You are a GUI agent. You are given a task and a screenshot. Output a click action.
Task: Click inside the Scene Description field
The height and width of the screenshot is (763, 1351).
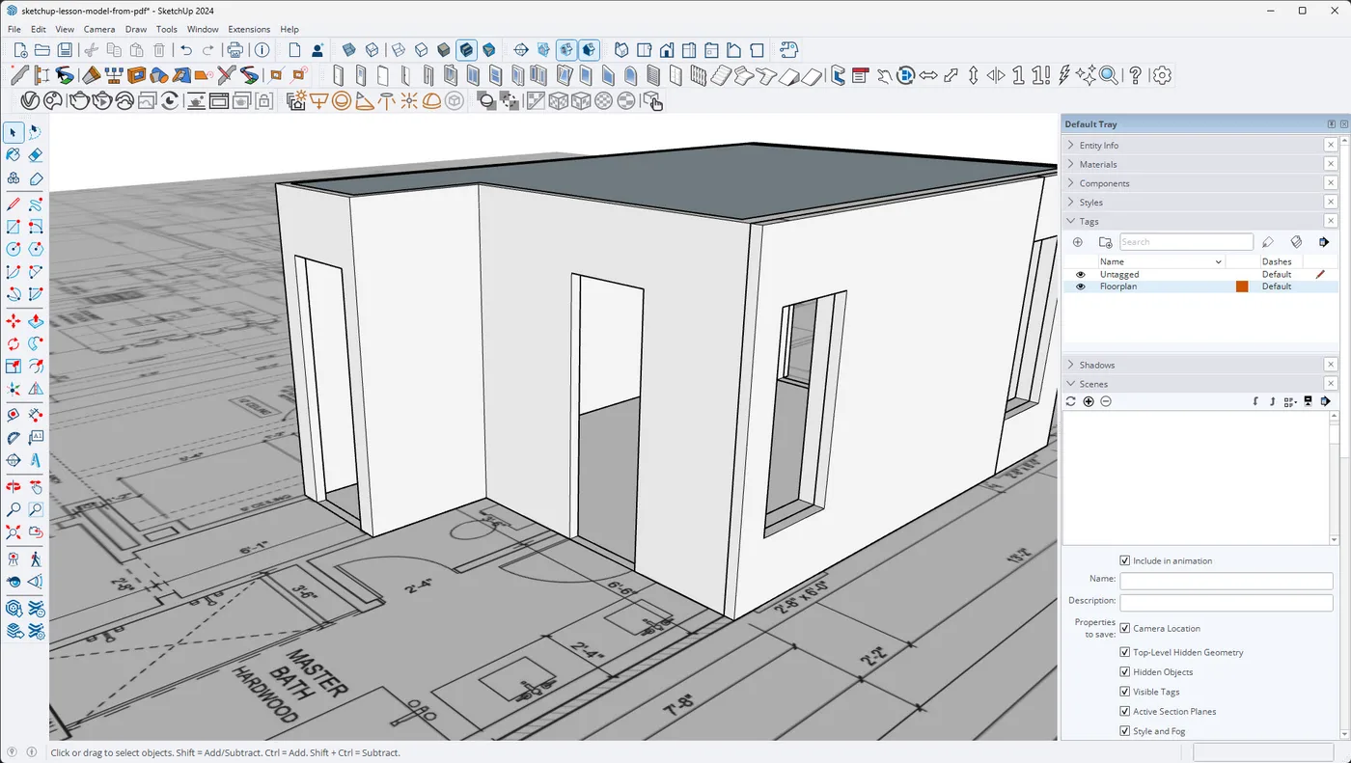[1226, 600]
